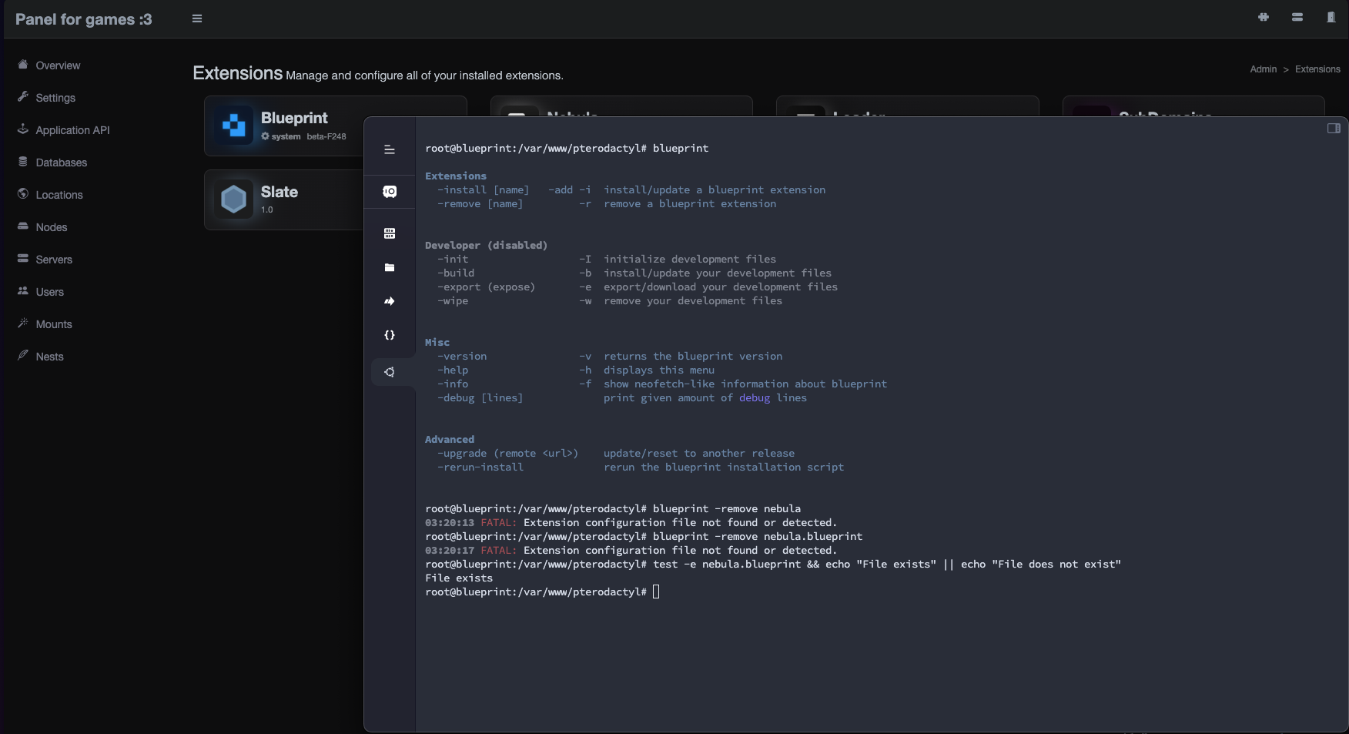This screenshot has width=1349, height=734.
Task: Click the 'Advanced' section heading
Action: coord(450,439)
